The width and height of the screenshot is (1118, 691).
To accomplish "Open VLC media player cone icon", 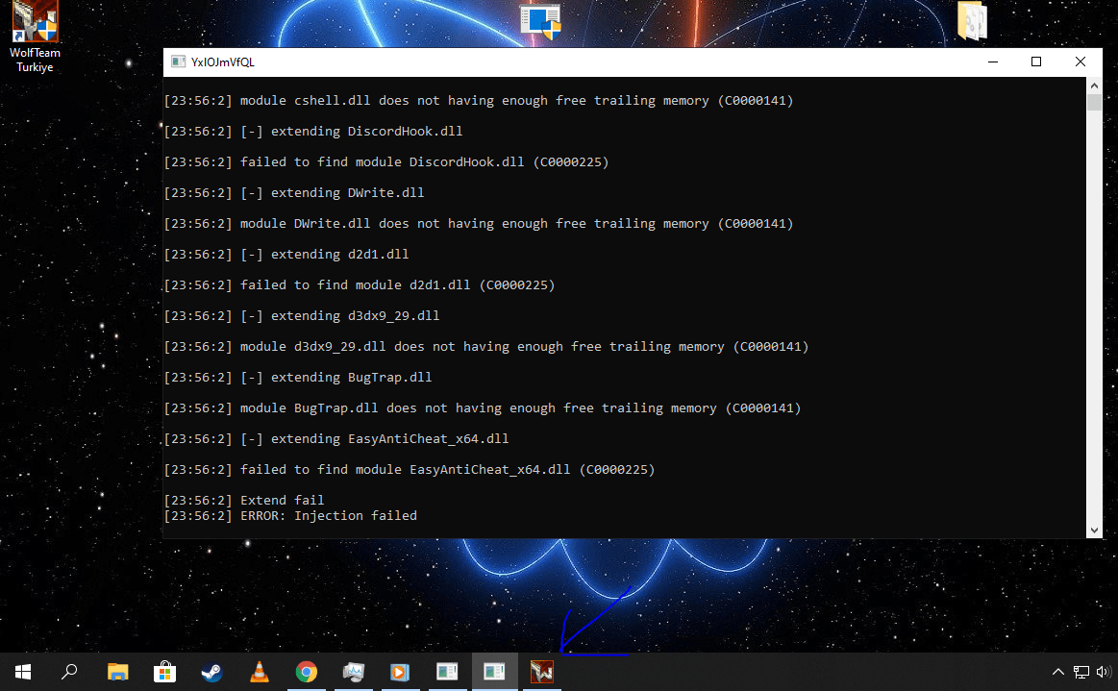I will pos(260,672).
